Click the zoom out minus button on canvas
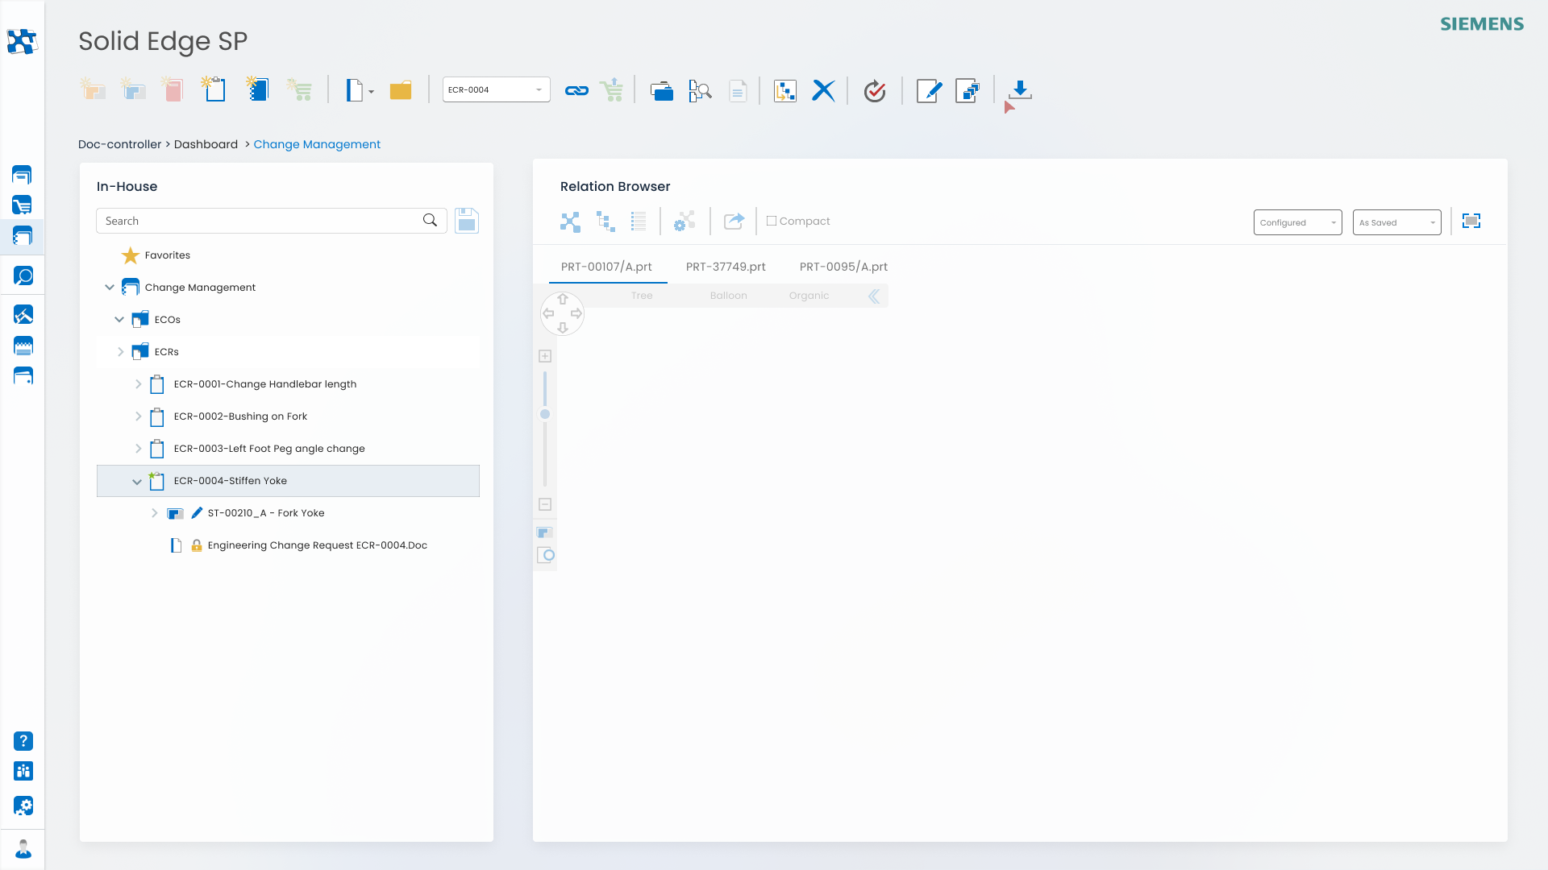The width and height of the screenshot is (1548, 870). pyautogui.click(x=545, y=504)
